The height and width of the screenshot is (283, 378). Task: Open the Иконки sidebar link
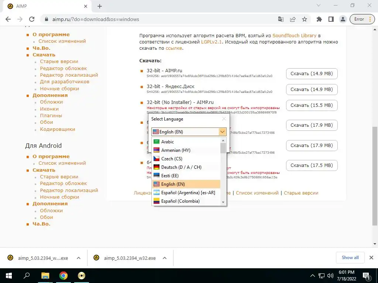(49, 109)
